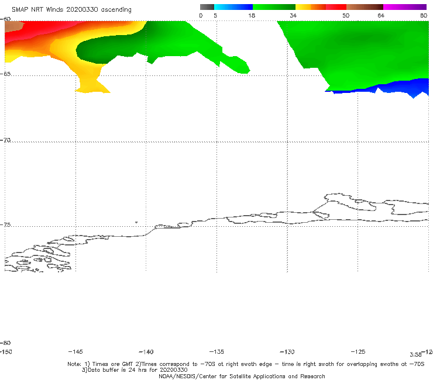Click the longitude label '-125'
Screen dimensions: 433x380
pos(358,352)
